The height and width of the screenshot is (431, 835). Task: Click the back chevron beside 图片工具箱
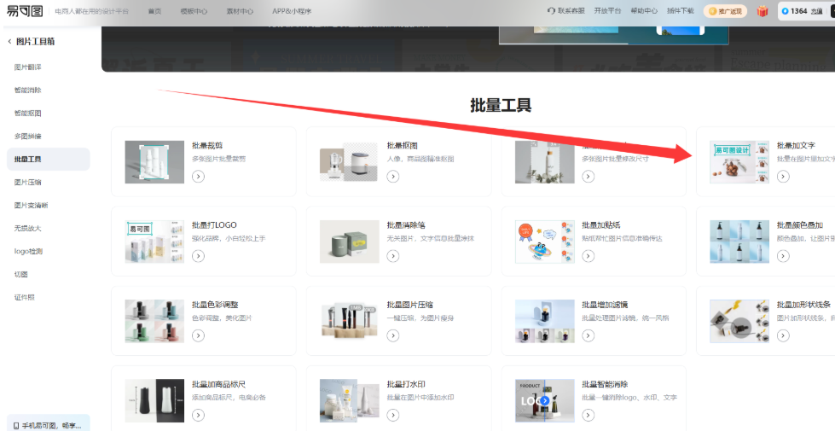pos(9,42)
